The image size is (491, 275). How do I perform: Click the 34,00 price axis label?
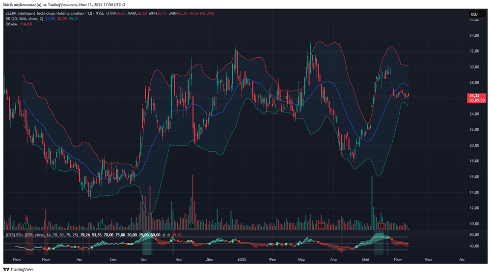coord(474,36)
